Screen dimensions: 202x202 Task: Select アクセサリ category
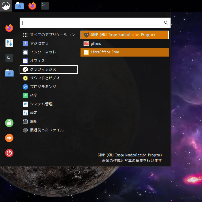point(48,43)
